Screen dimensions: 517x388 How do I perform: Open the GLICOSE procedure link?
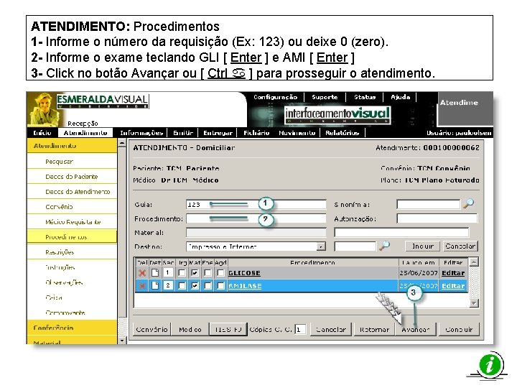(244, 273)
